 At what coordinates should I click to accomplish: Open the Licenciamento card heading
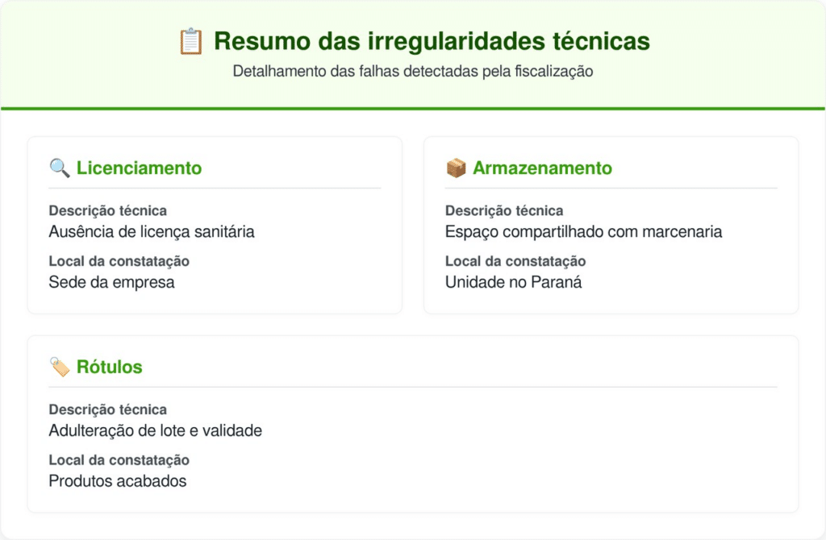pos(139,168)
